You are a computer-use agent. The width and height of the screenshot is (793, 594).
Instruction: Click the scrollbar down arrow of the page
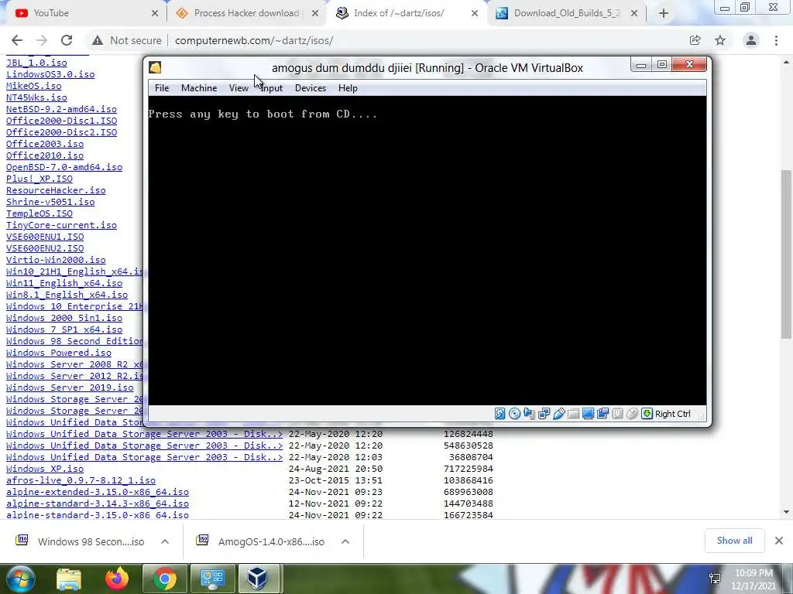(785, 512)
